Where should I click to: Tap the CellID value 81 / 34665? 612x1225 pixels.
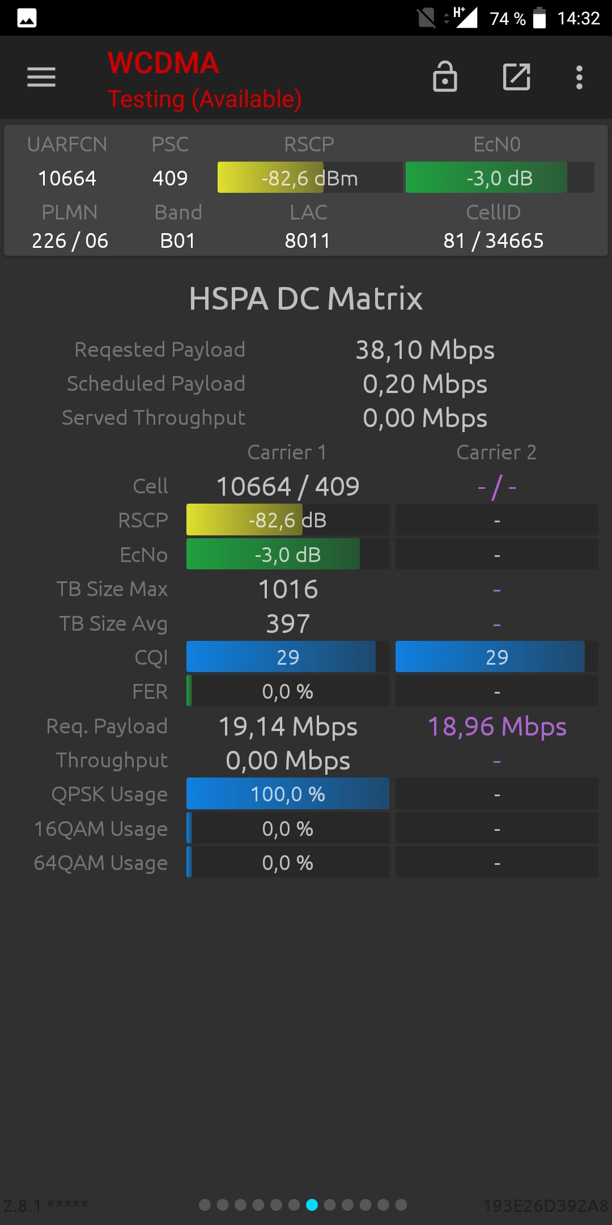[494, 240]
